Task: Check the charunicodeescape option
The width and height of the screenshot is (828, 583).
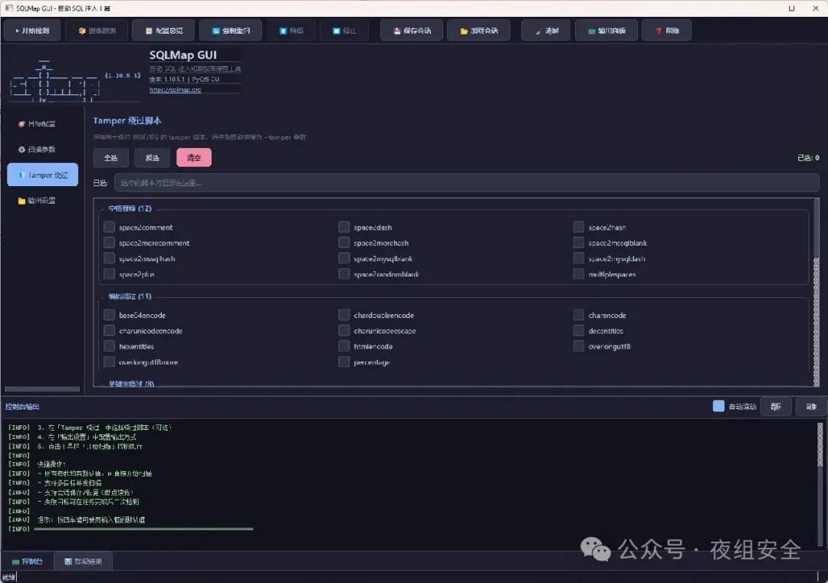Action: pos(343,331)
